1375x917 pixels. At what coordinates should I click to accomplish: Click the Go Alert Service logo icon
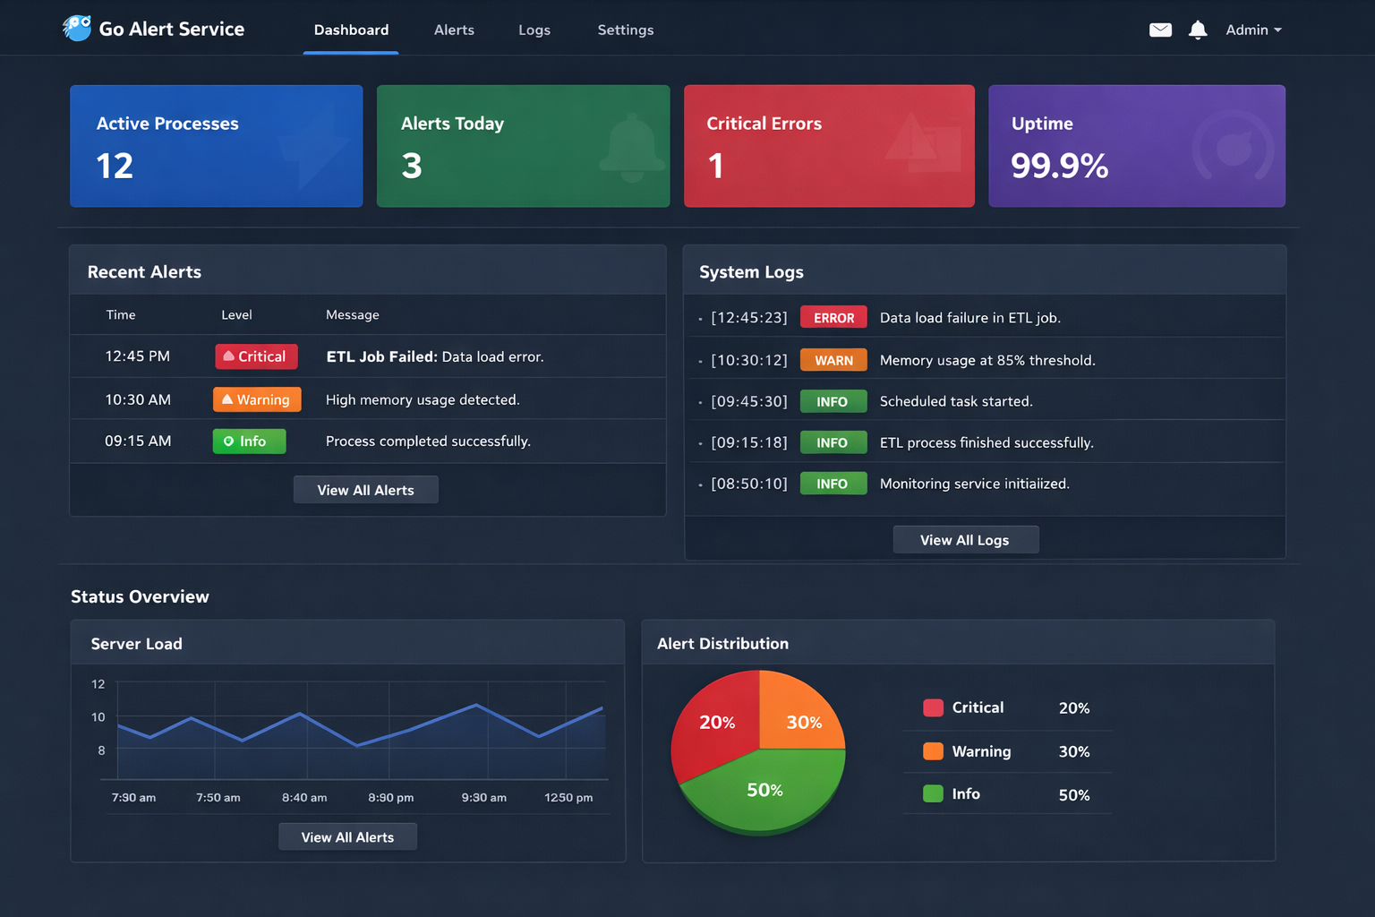point(77,28)
